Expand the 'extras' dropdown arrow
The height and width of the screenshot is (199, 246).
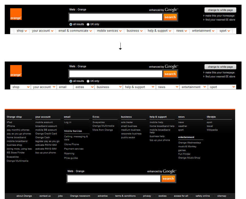point(92,87)
